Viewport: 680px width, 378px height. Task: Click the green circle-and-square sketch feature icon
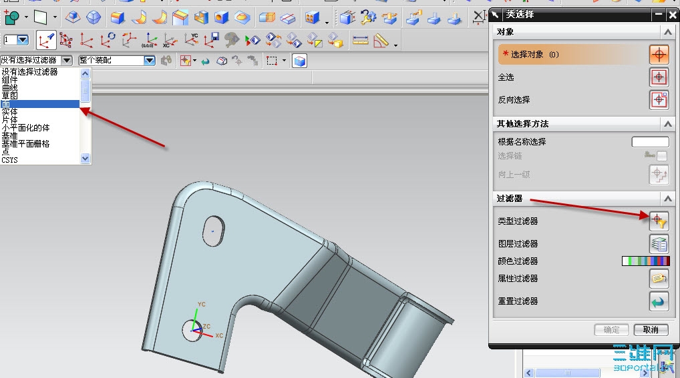(12, 18)
